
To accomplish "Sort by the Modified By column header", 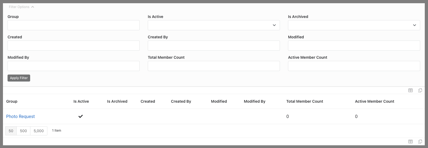I will tap(254, 101).
